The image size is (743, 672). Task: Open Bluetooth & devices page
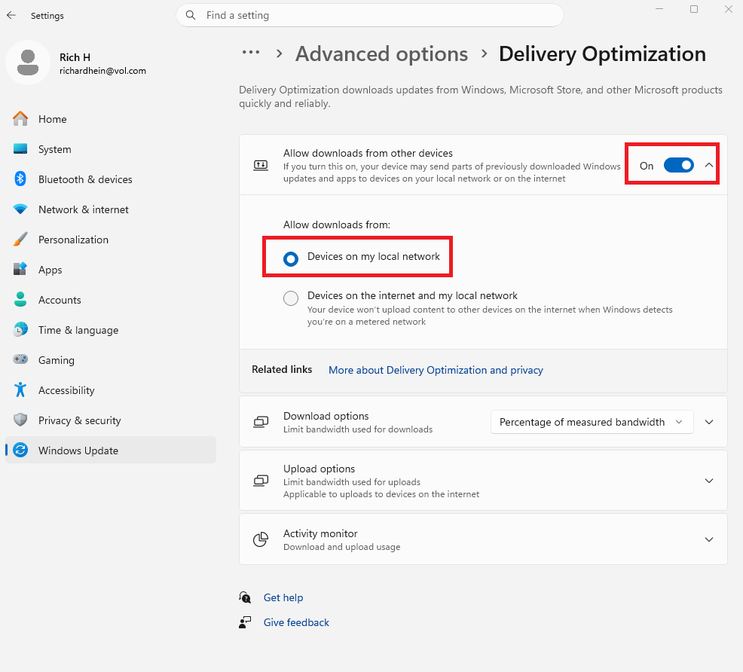tap(111, 179)
